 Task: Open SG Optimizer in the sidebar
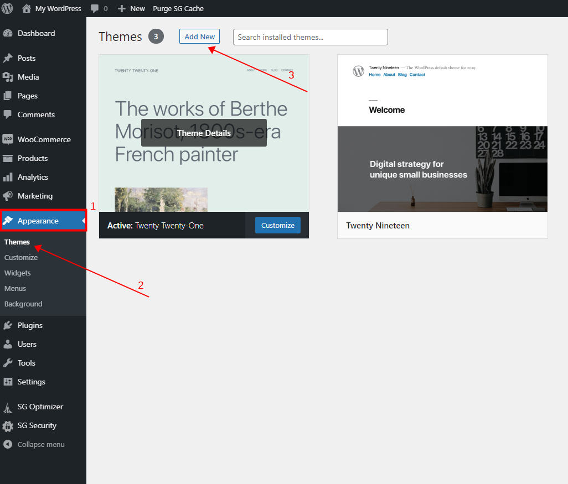(40, 407)
